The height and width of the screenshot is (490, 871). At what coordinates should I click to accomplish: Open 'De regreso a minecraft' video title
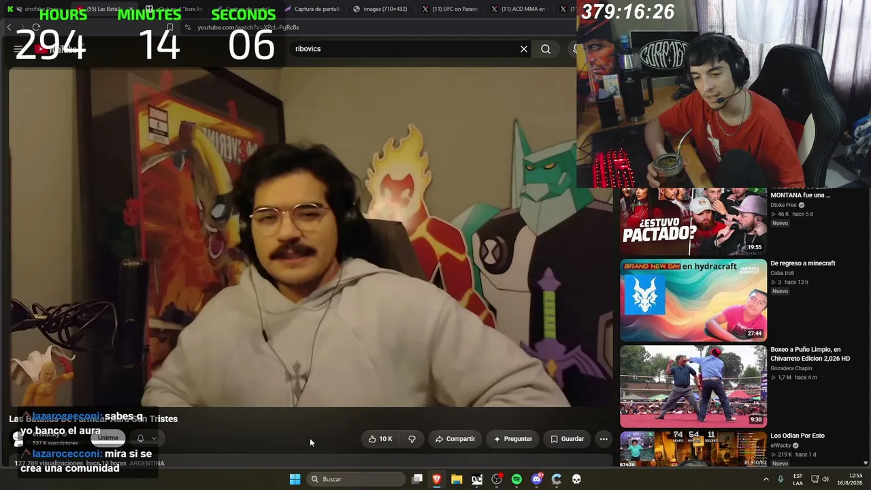point(803,263)
